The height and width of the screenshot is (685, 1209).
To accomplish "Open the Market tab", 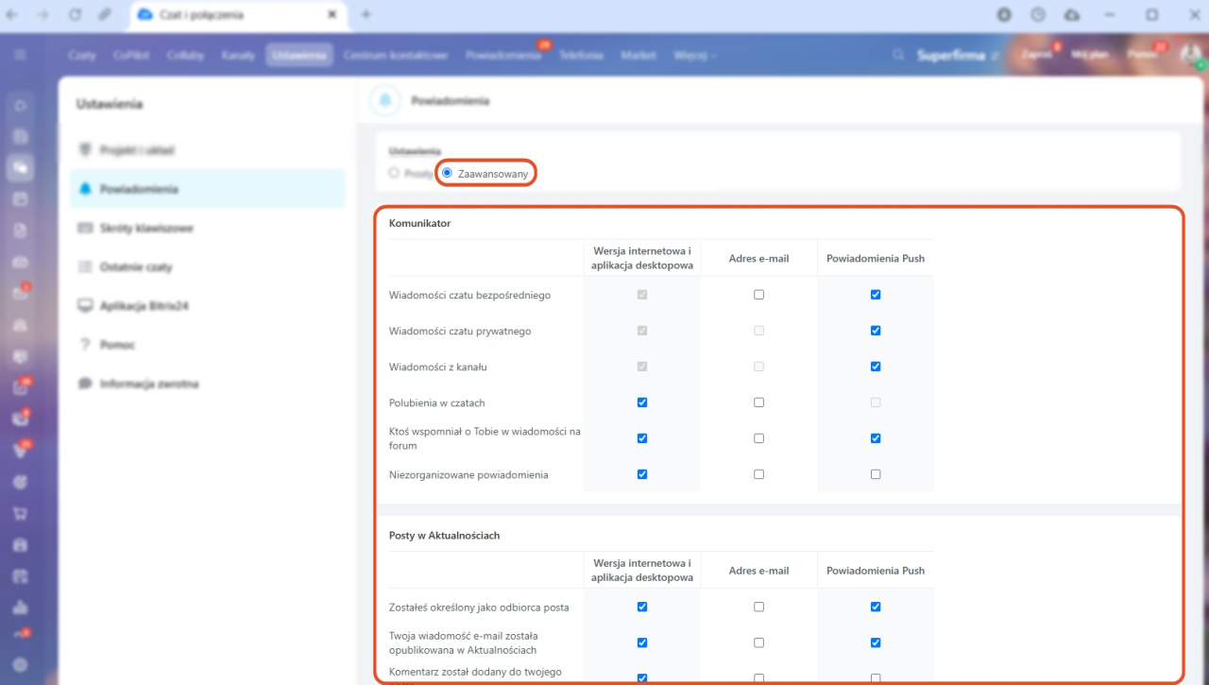I will [x=639, y=56].
